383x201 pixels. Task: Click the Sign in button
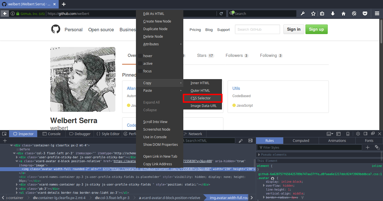294,29
